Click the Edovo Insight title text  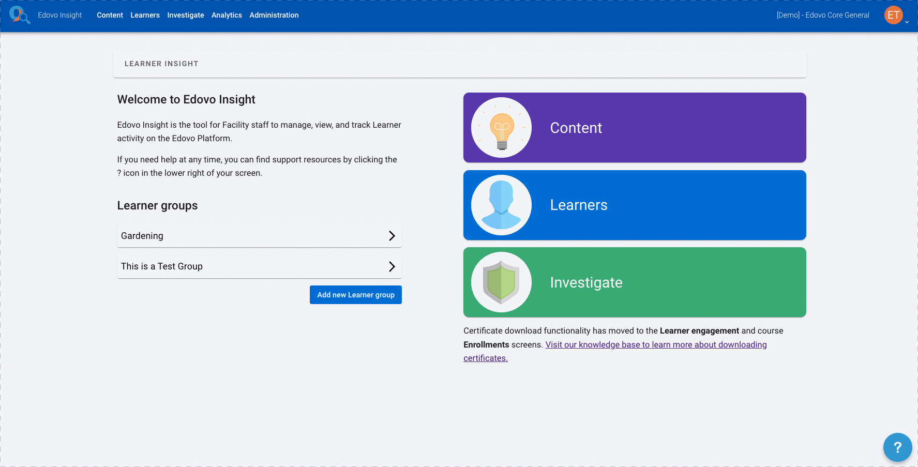click(x=60, y=15)
